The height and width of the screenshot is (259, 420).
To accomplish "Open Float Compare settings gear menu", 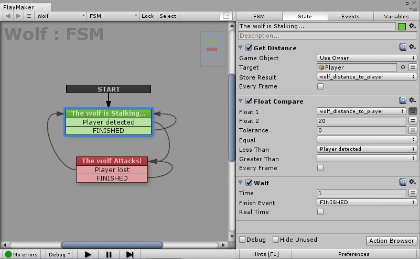I will (412, 100).
